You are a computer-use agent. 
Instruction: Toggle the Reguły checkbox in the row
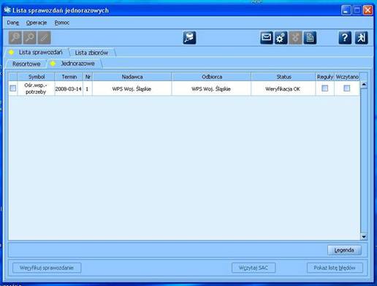pyautogui.click(x=324, y=89)
